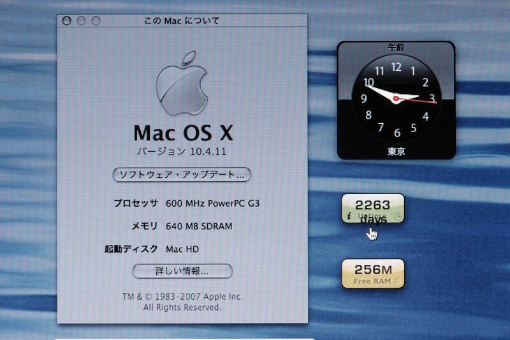Screen dimensions: 510x340
Task: Click the zoom button of the About window
Action: 96,21
